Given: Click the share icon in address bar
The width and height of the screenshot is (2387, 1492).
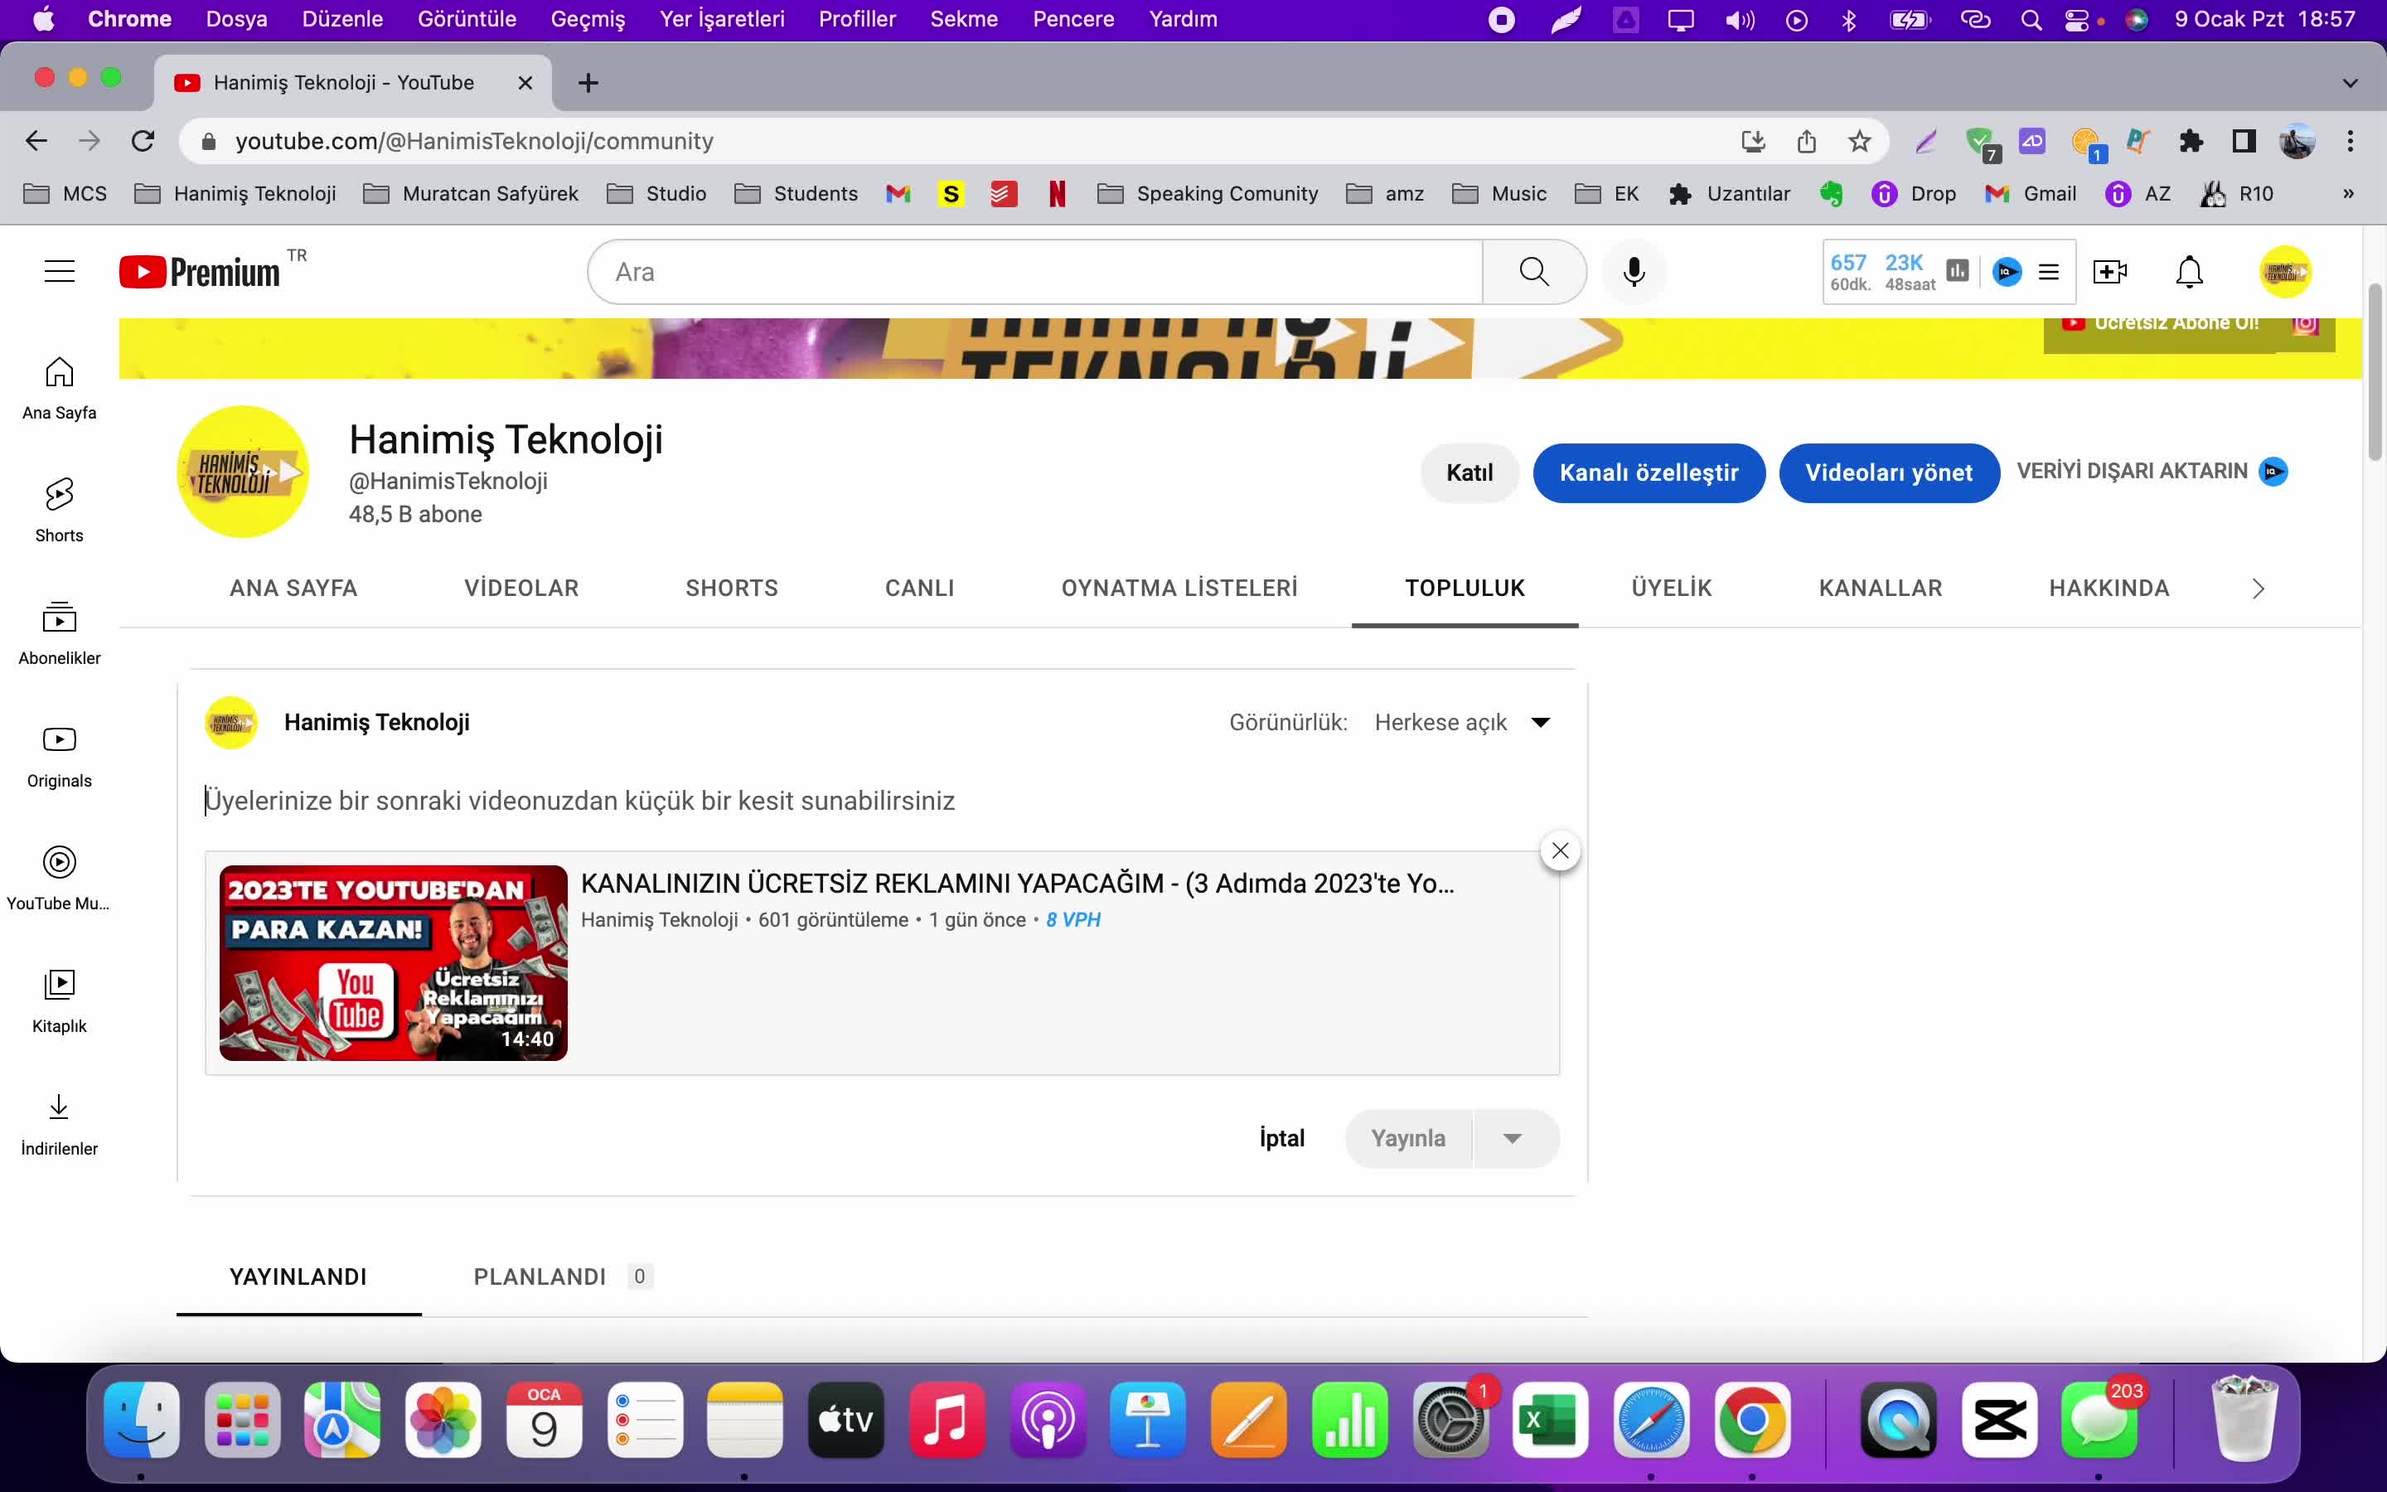Looking at the screenshot, I should 1806,141.
